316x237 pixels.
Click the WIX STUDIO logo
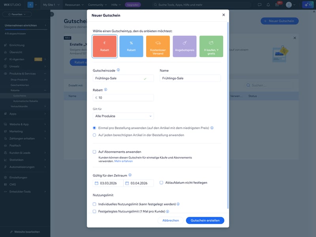click(x=12, y=5)
